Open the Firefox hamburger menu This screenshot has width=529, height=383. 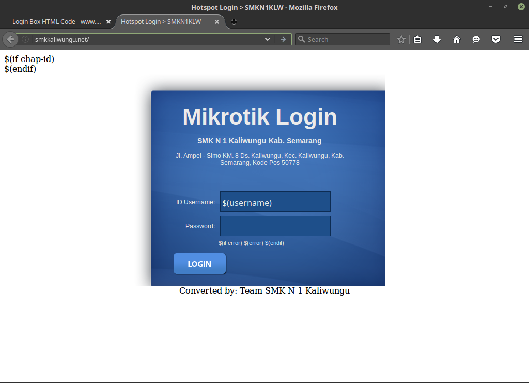click(517, 39)
